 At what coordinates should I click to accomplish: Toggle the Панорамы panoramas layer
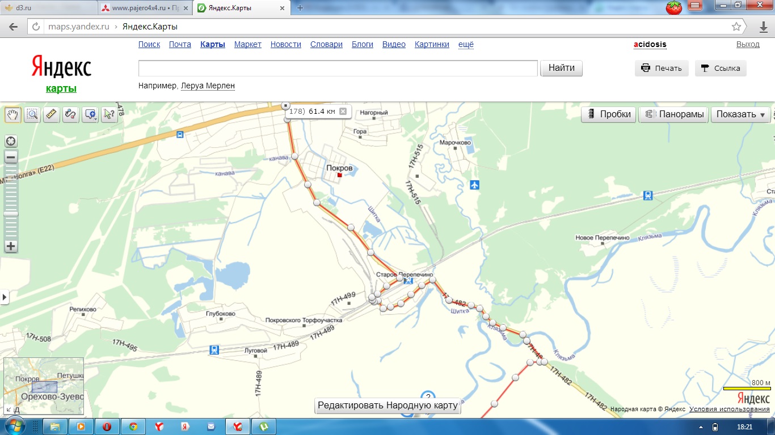(x=675, y=114)
